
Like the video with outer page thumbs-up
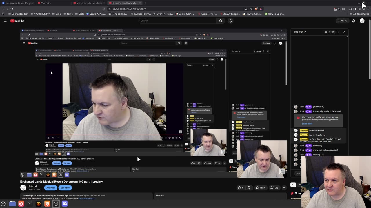[241, 188]
